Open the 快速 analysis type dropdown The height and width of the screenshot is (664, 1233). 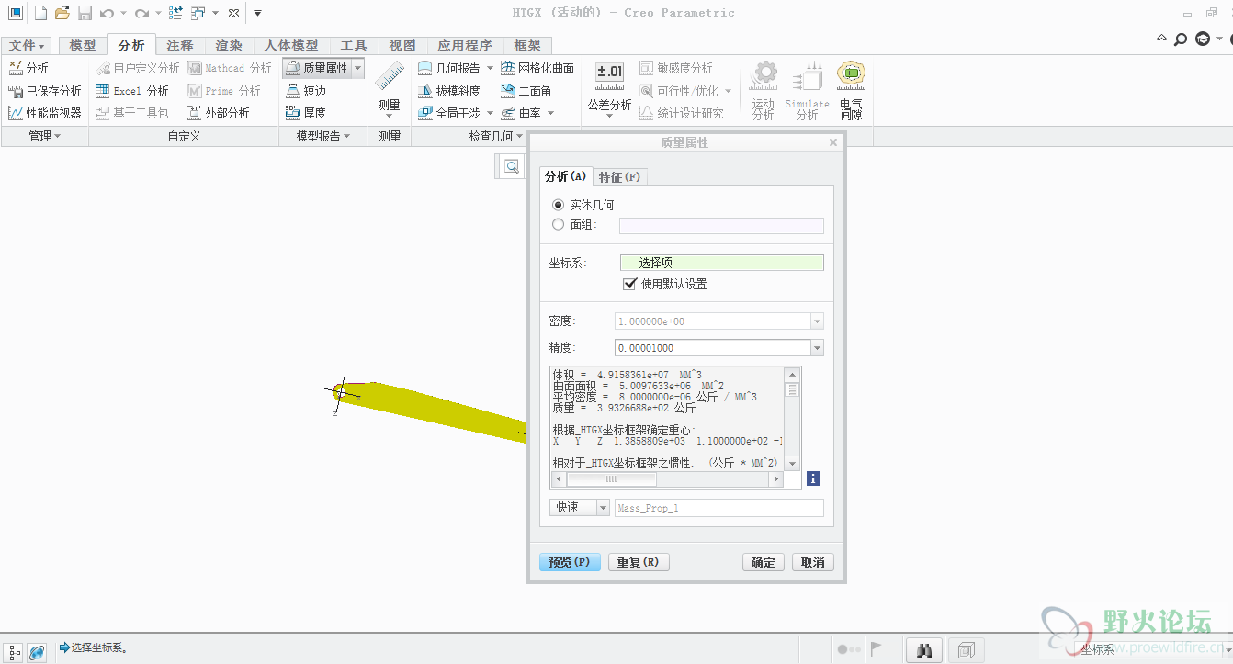603,508
